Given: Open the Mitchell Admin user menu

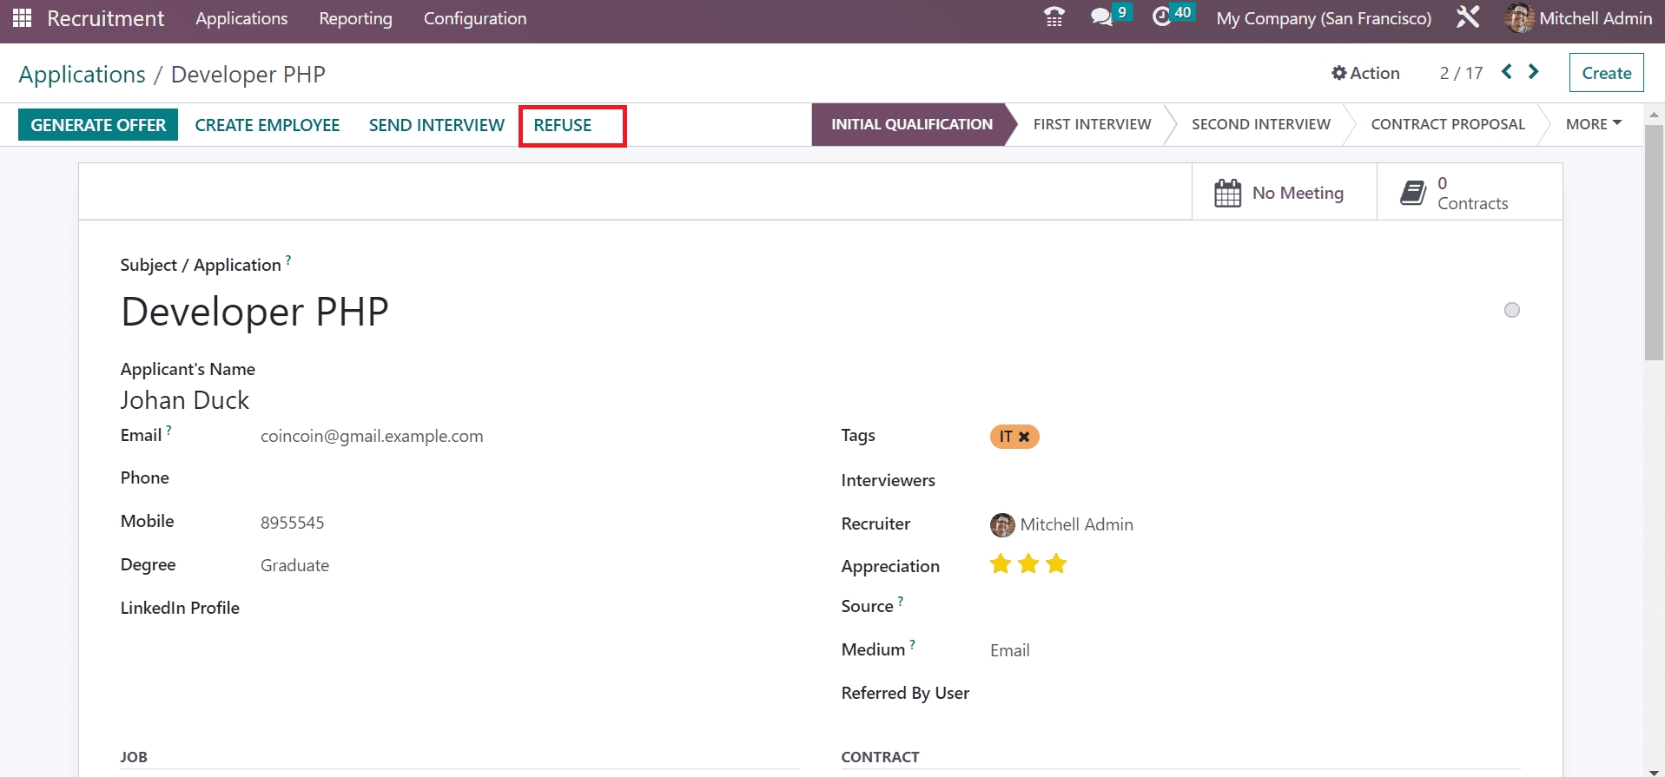Looking at the screenshot, I should tap(1579, 18).
